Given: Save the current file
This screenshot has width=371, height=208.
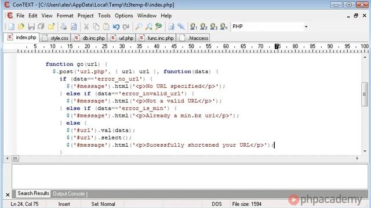Looking at the screenshot, I should 31,27.
